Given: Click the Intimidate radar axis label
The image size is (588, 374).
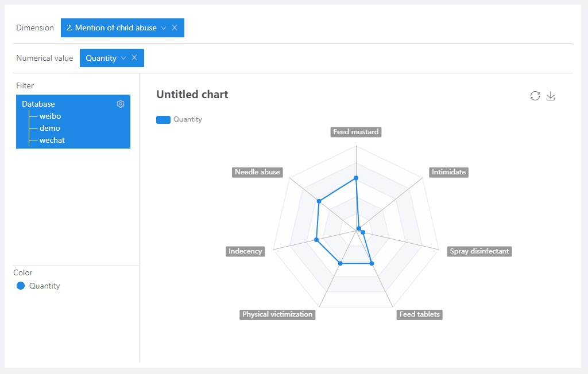Looking at the screenshot, I should click(x=449, y=172).
